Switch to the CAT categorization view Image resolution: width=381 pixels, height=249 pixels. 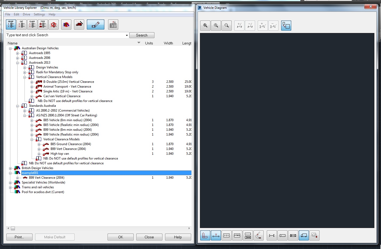tap(21, 25)
